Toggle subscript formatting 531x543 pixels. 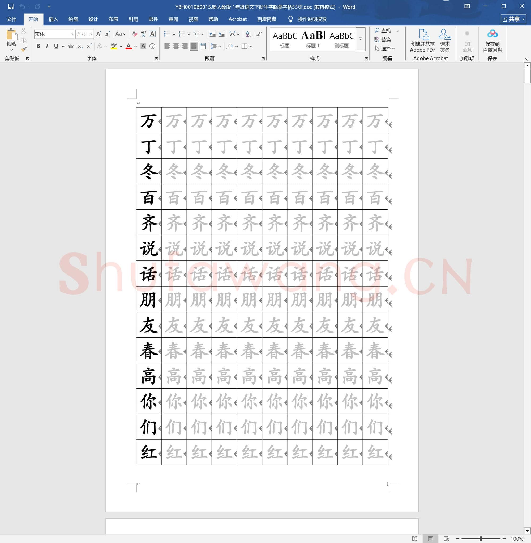(x=80, y=46)
